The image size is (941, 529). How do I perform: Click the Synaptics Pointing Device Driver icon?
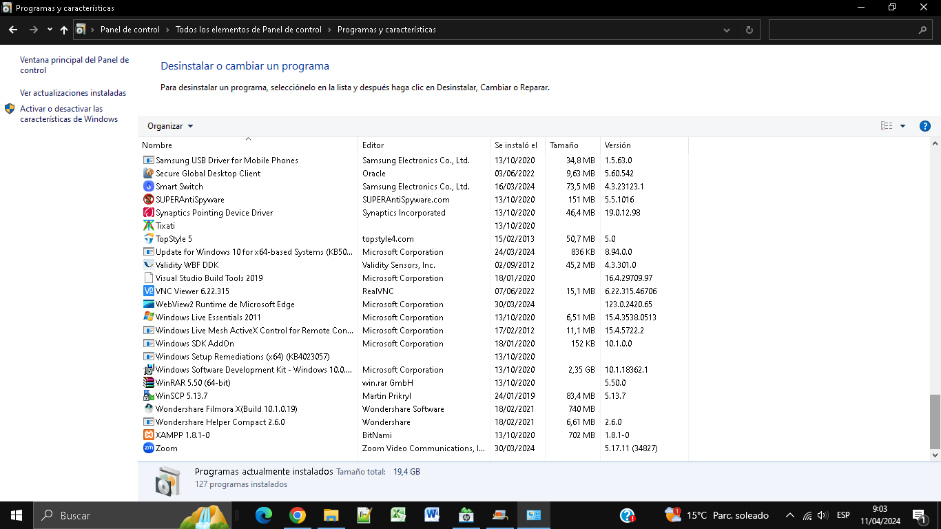click(x=148, y=213)
